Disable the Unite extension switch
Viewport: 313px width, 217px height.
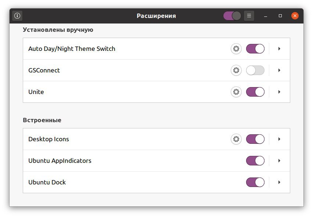[x=255, y=92]
